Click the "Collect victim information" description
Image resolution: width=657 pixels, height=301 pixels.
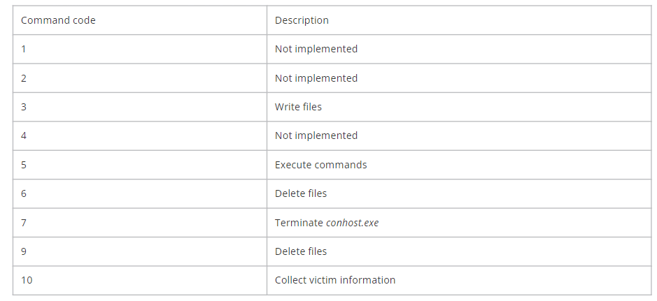335,280
